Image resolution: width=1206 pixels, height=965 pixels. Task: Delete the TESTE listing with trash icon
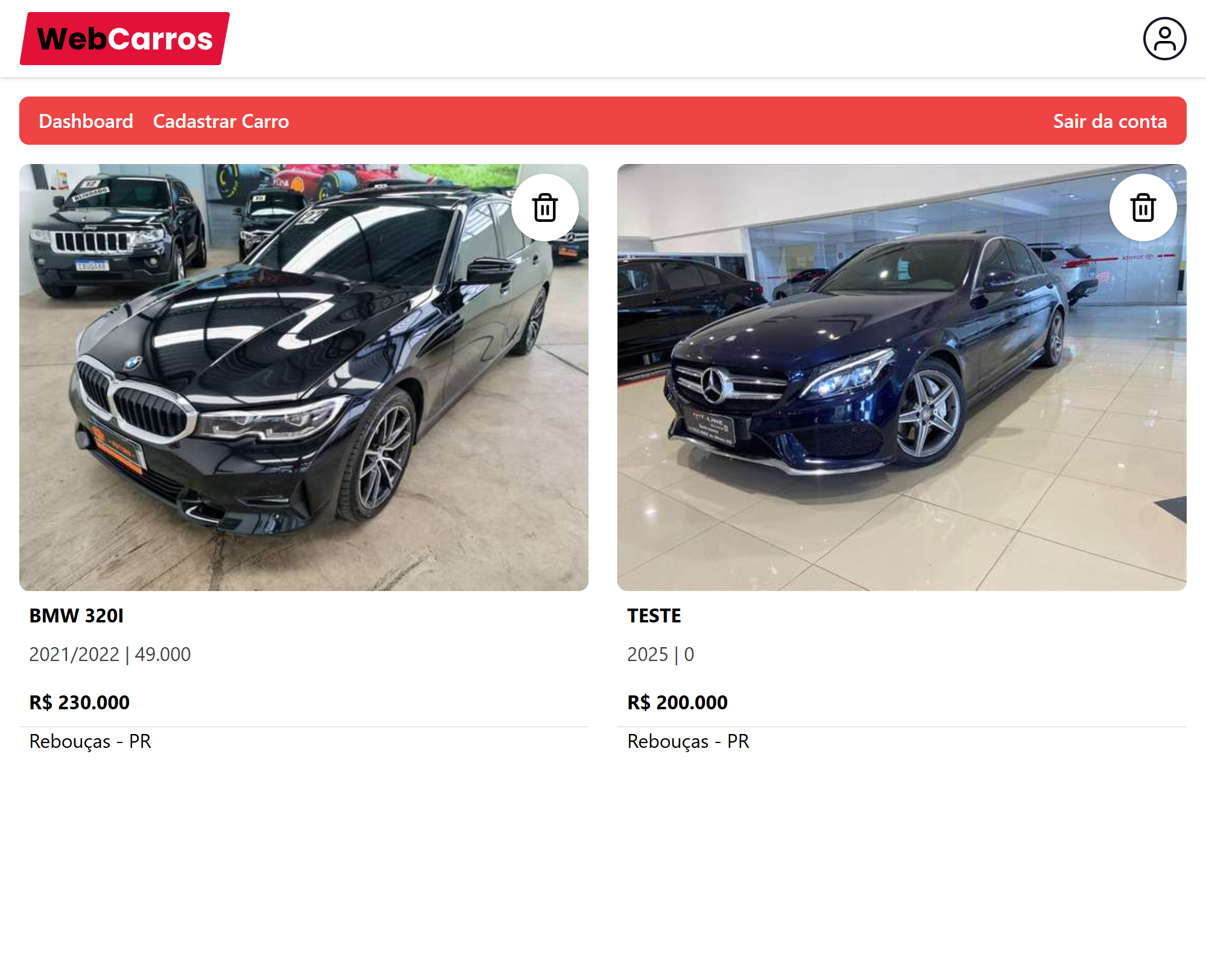point(1143,207)
